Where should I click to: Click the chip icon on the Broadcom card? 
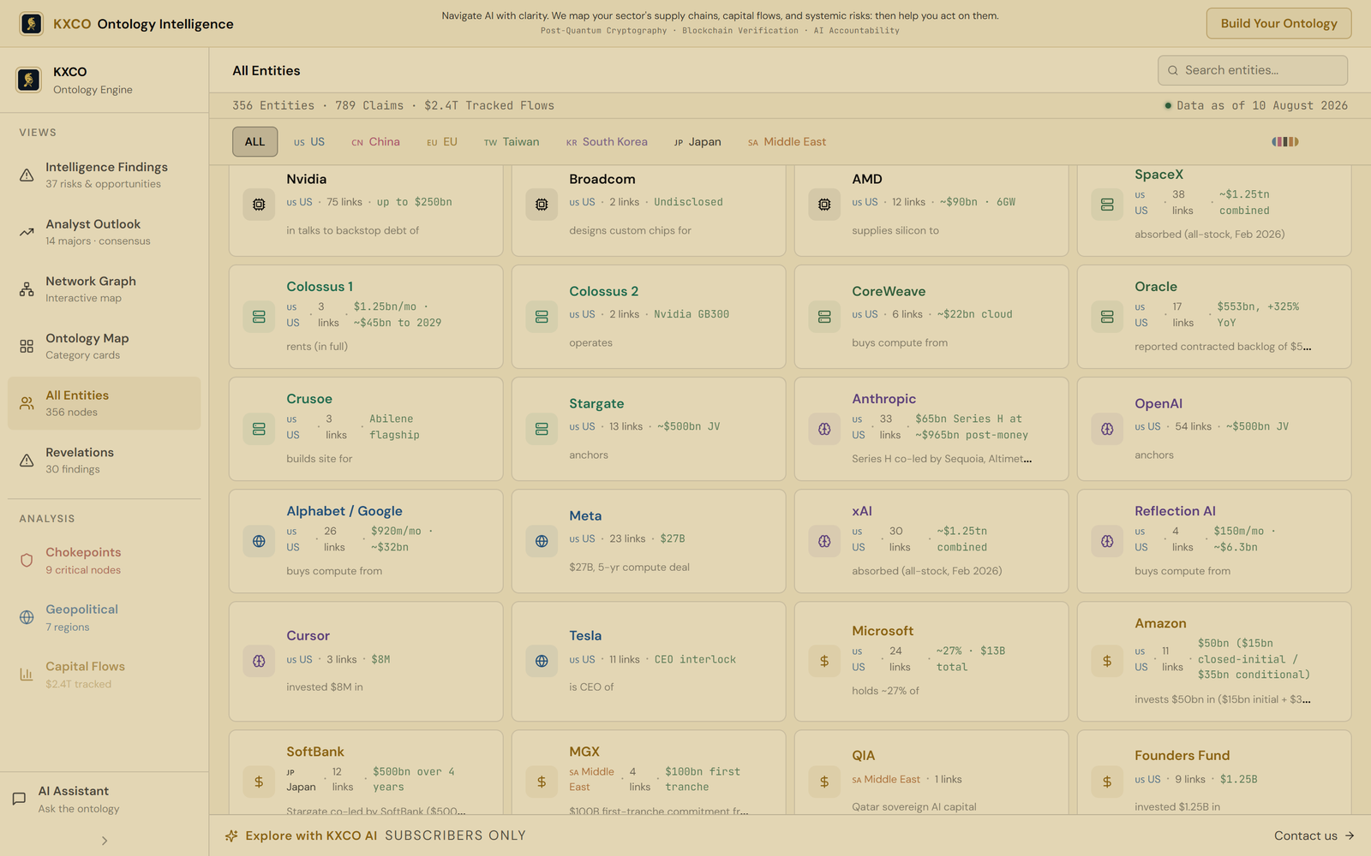coord(542,205)
